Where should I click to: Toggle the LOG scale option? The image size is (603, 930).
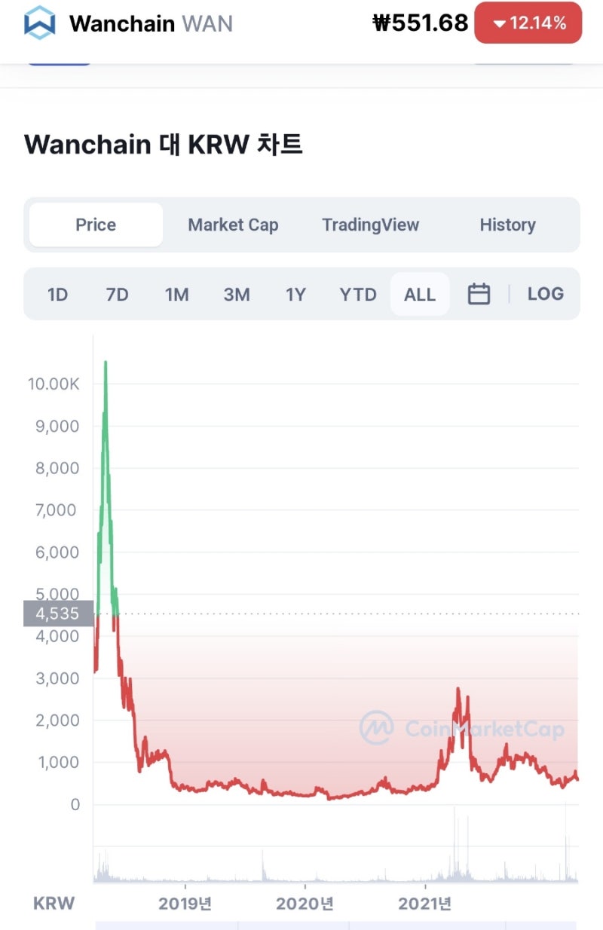pos(545,294)
